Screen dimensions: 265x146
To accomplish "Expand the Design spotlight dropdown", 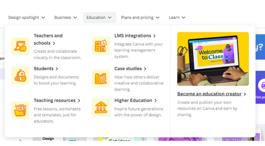I will pos(26,18).
